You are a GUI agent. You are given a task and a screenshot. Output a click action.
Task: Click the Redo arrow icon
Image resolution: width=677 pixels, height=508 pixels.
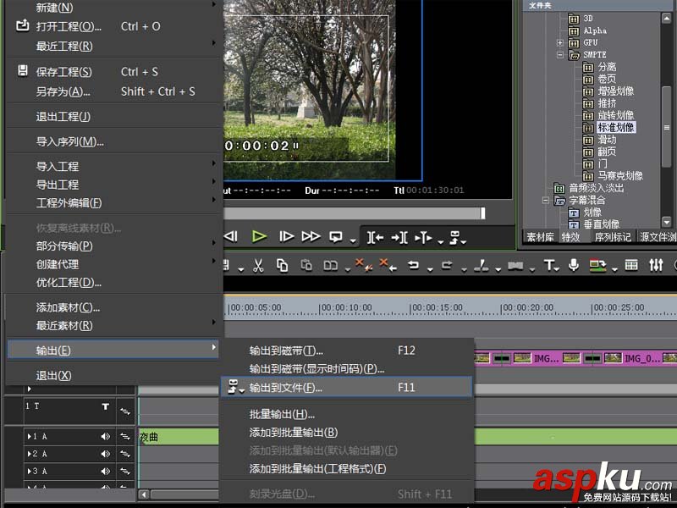447,265
